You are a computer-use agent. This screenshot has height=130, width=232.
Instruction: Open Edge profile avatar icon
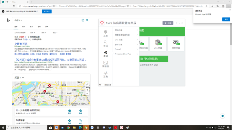click(223, 6)
